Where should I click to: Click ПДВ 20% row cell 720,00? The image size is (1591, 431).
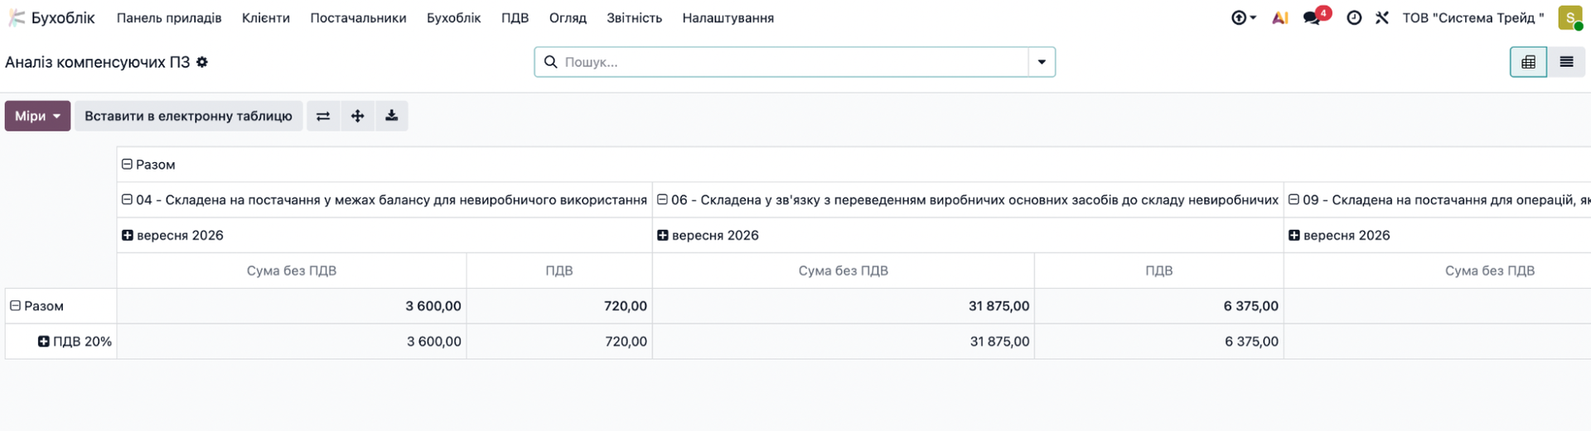tap(559, 341)
